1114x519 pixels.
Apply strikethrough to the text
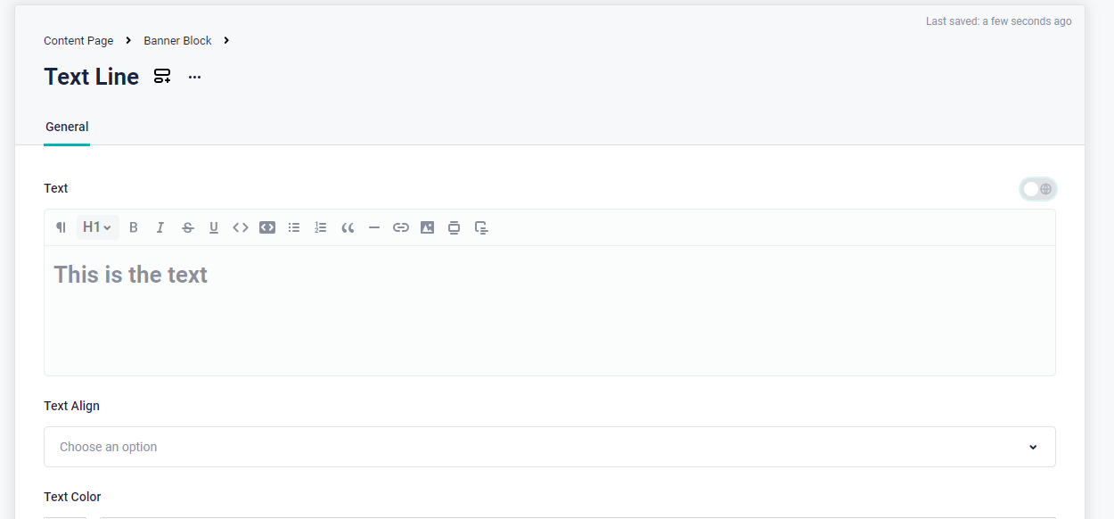[187, 227]
